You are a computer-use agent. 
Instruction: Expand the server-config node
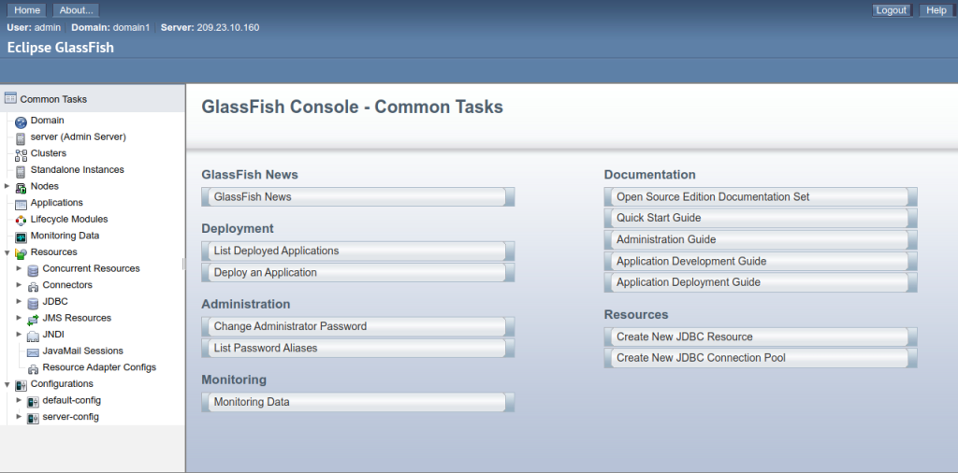point(19,416)
